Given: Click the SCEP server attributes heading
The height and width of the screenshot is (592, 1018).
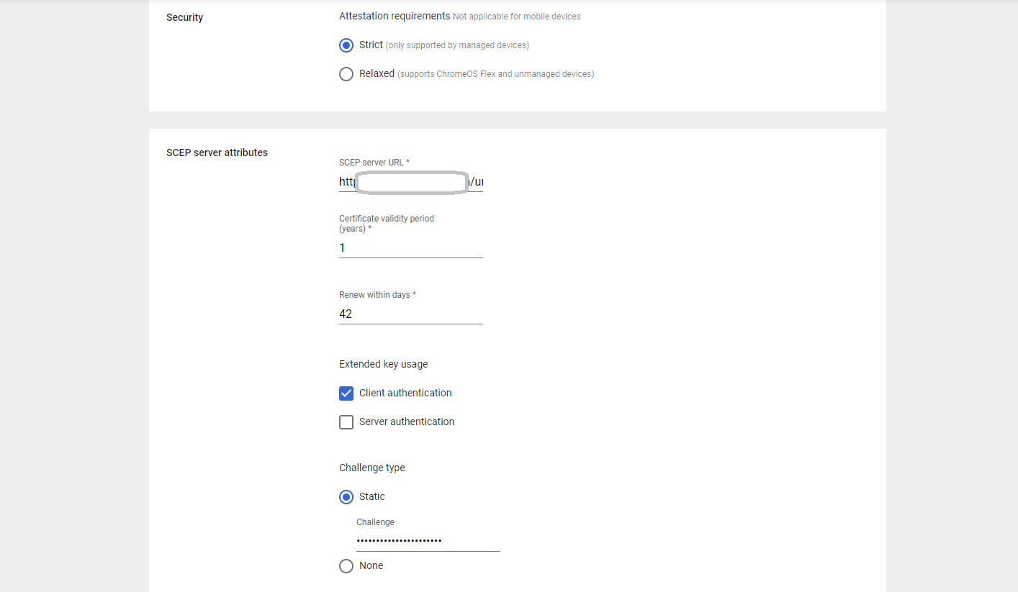Looking at the screenshot, I should (x=217, y=152).
